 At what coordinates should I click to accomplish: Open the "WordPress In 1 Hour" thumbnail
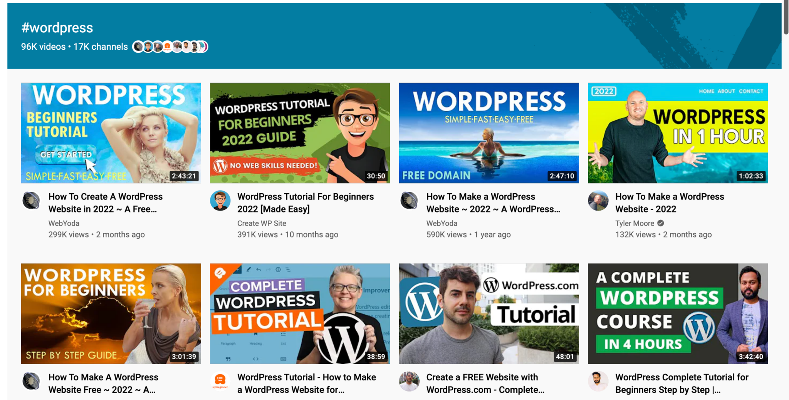[x=678, y=133]
